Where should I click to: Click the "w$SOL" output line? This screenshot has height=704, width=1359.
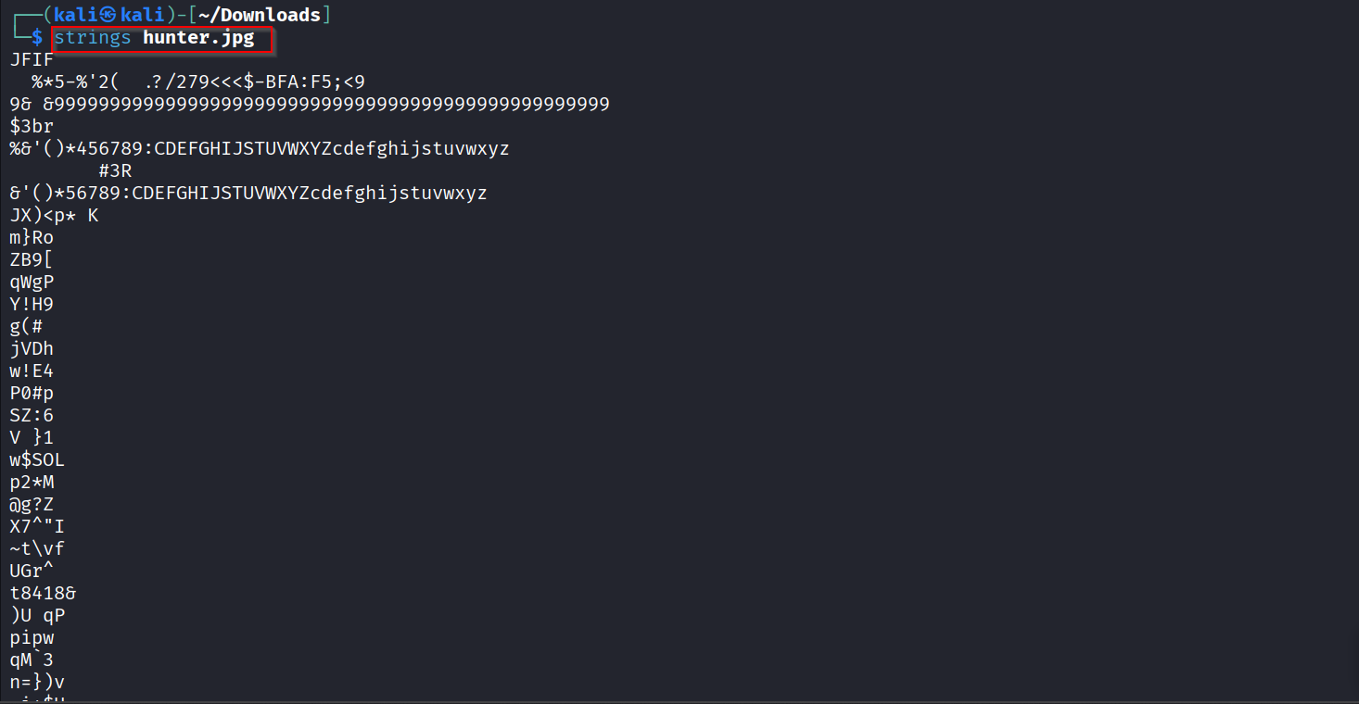click(x=37, y=460)
